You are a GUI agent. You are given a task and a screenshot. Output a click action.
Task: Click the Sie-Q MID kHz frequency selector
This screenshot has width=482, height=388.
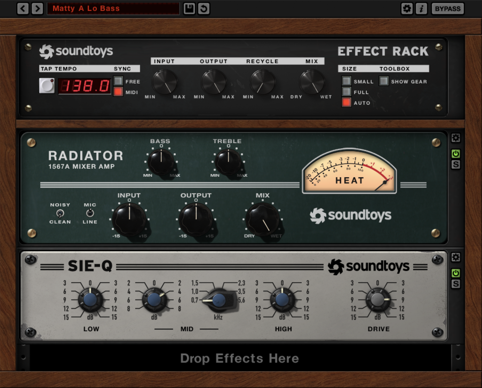pyautogui.click(x=219, y=300)
